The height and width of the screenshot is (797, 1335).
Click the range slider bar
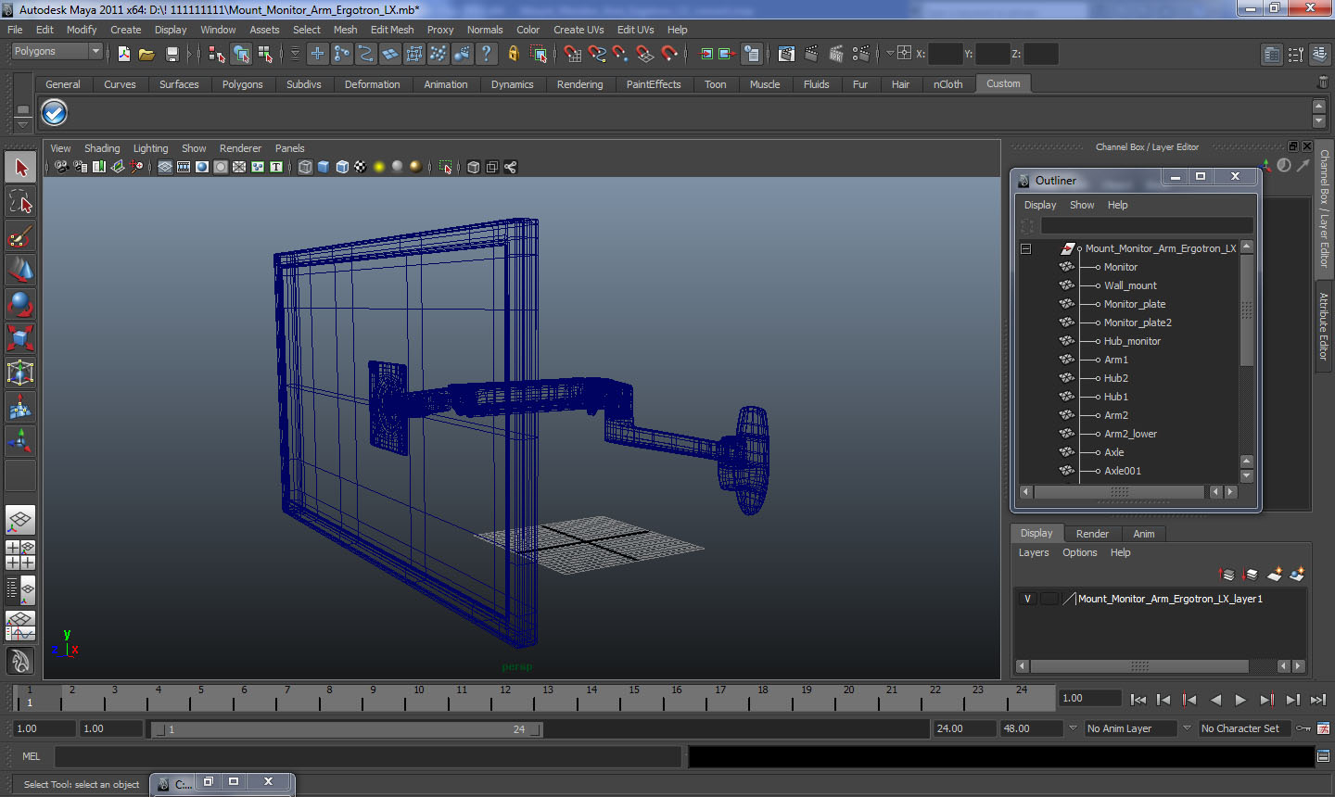[x=348, y=729]
